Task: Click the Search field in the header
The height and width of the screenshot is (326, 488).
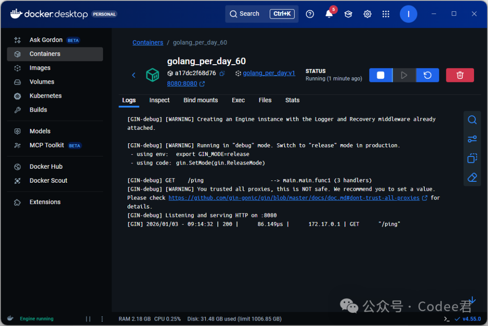Action: click(x=262, y=14)
